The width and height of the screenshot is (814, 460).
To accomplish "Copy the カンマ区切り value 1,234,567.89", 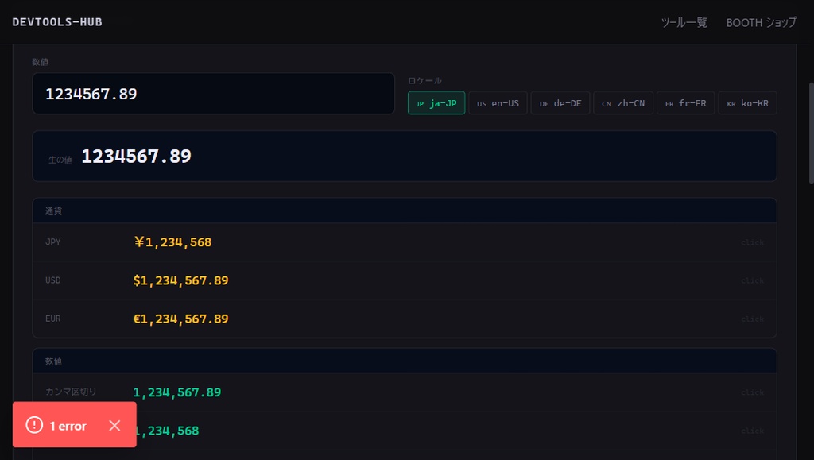I will (x=177, y=392).
